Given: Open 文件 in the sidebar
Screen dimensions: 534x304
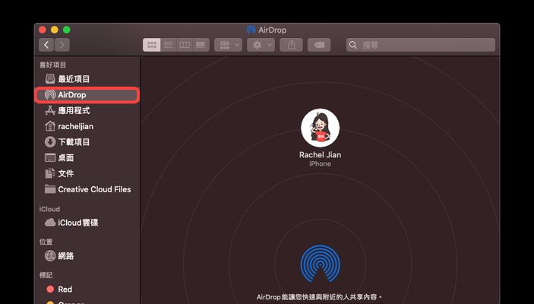Looking at the screenshot, I should [87, 173].
